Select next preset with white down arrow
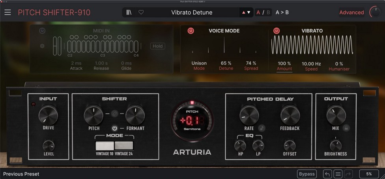Image resolution: width=385 pixels, height=179 pixels. 249,13
